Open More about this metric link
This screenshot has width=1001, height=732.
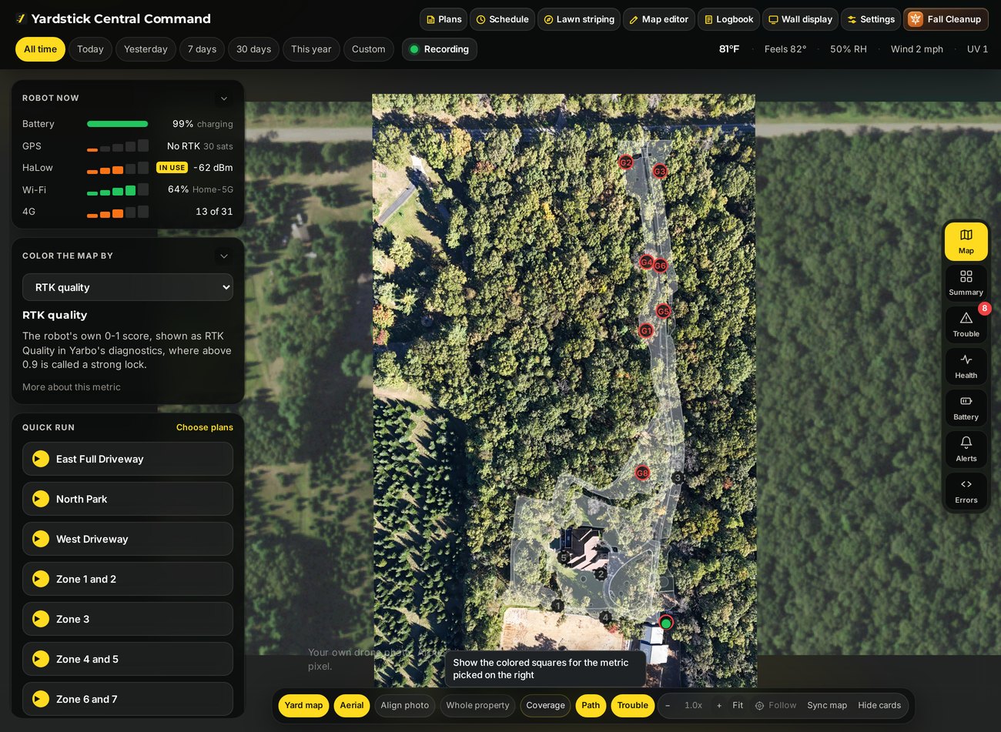click(72, 387)
